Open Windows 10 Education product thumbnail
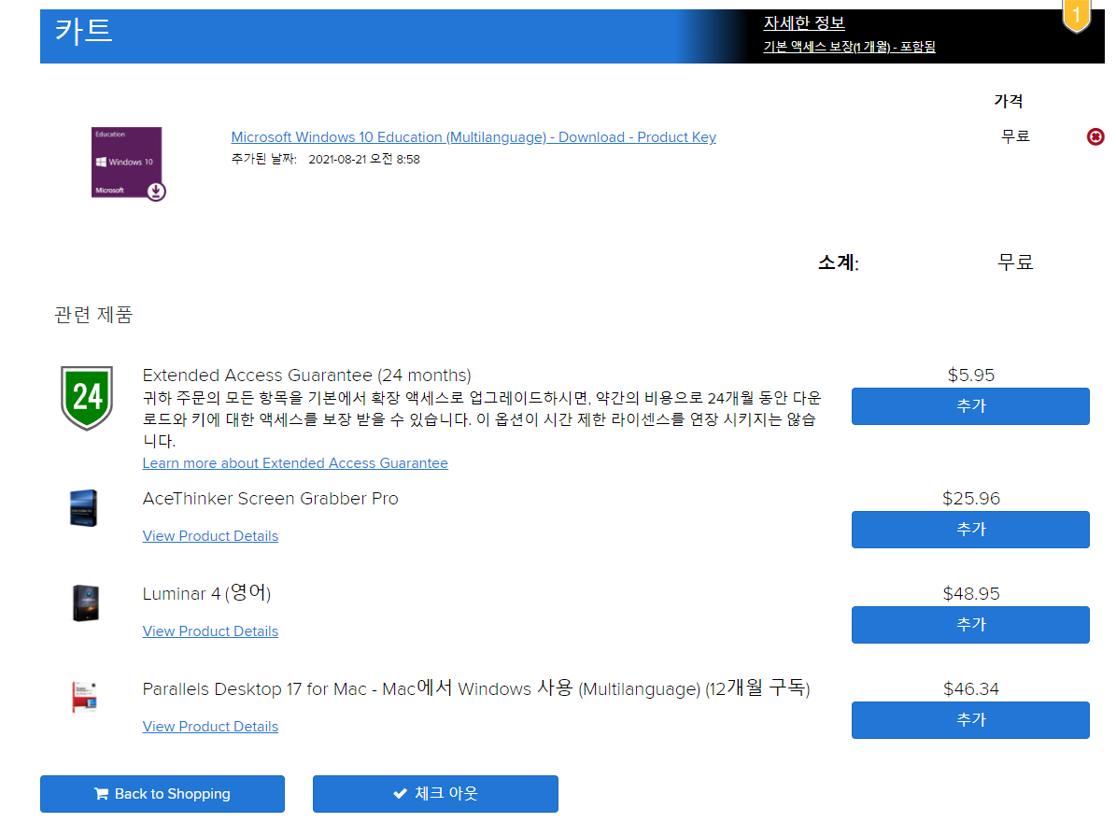This screenshot has width=1116, height=822. [x=128, y=163]
